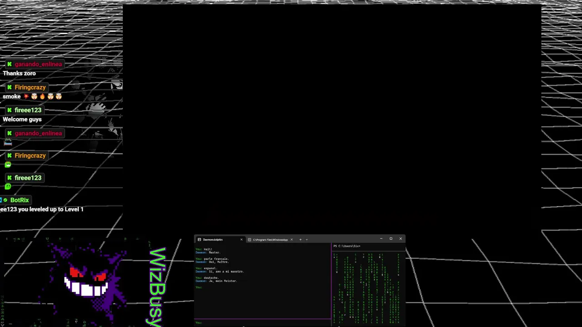This screenshot has width=582, height=327.
Task: Click the empty 'You:' prompt in chat pane
Action: pyautogui.click(x=199, y=287)
